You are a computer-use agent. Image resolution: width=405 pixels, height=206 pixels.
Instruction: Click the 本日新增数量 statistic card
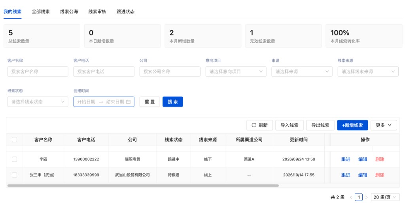123,36
